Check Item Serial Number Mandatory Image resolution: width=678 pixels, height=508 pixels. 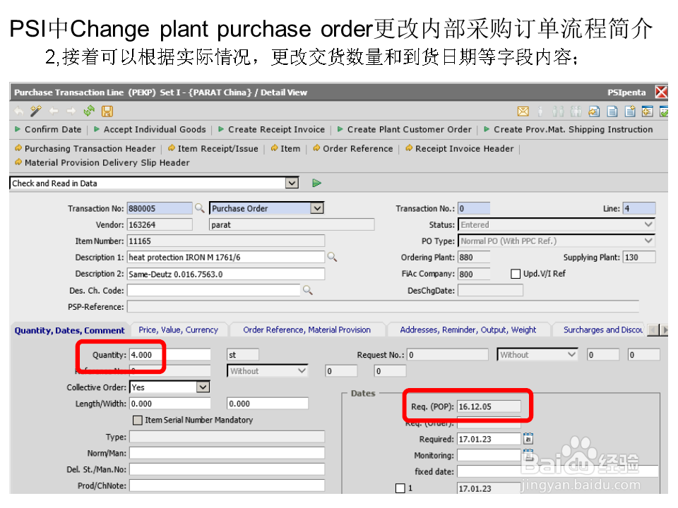(x=138, y=421)
